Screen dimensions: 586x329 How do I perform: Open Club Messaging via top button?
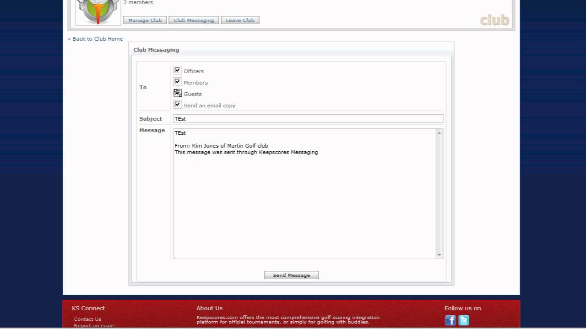[194, 20]
